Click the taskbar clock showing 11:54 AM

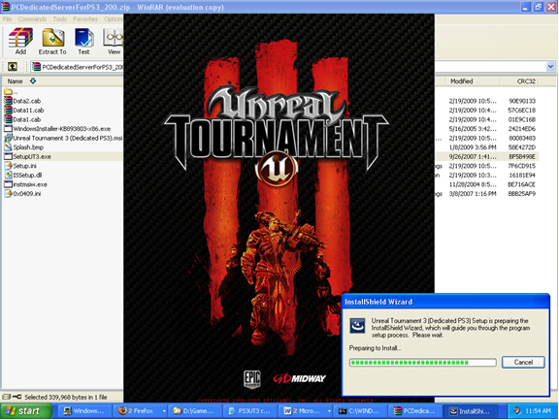tap(538, 411)
